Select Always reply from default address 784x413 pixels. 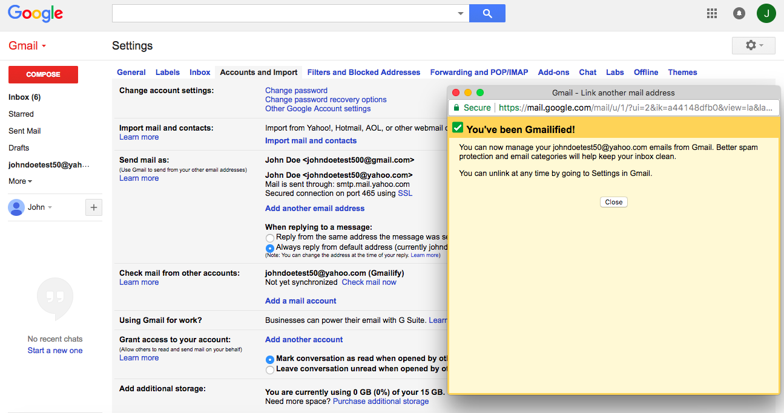click(x=270, y=248)
